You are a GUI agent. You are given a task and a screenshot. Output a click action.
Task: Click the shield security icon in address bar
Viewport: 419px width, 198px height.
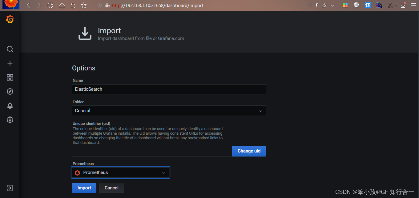pos(99,6)
